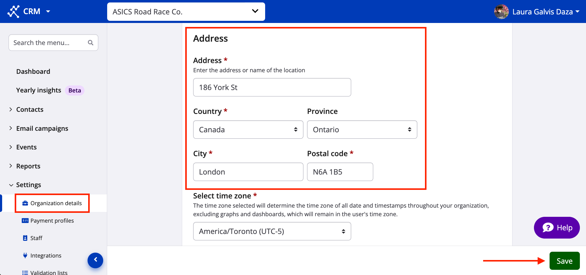Viewport: 586px width, 275px height.
Task: Collapse sidebar with blue arrow button
Action: 95,260
